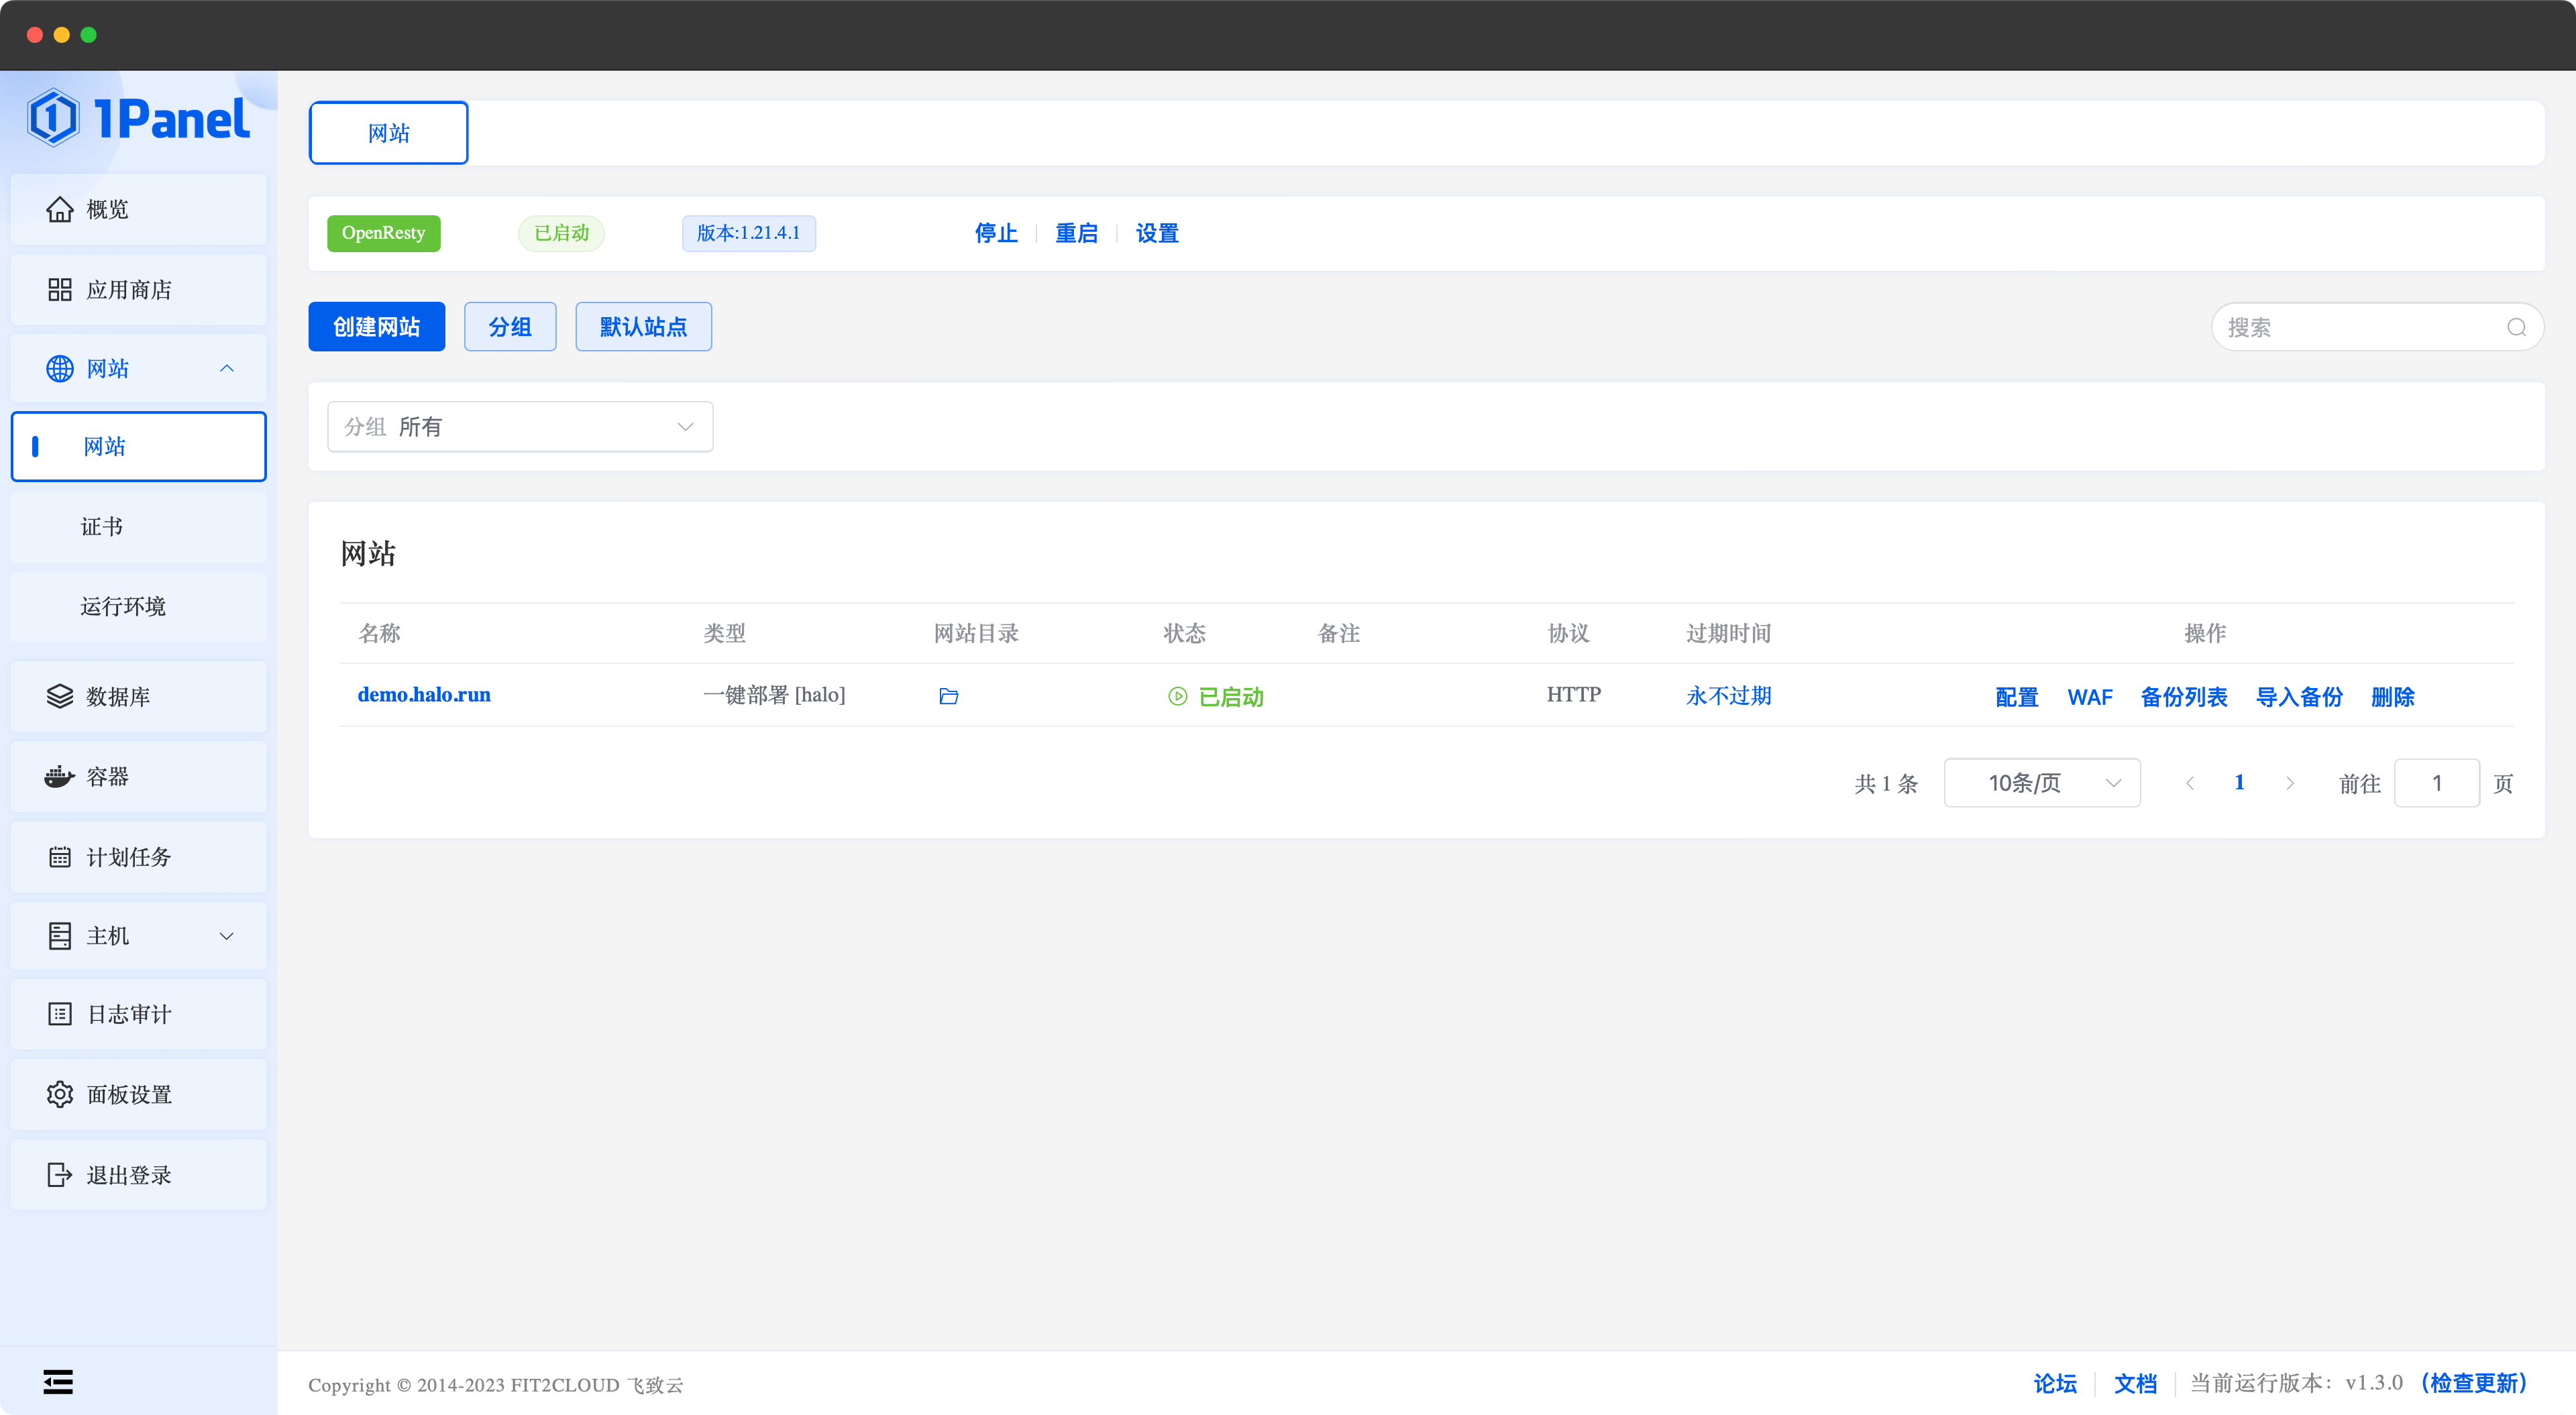Open the demo.halo.run folder icon
Viewport: 2576px width, 1415px height.
click(948, 696)
